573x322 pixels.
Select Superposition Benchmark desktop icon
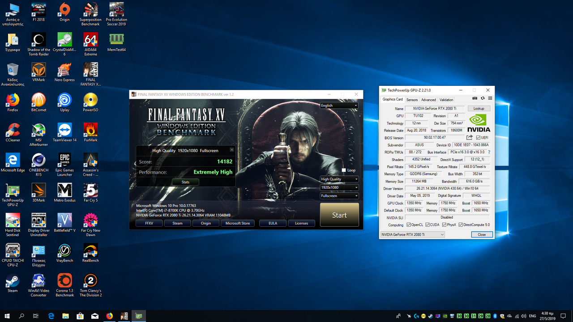tap(90, 14)
